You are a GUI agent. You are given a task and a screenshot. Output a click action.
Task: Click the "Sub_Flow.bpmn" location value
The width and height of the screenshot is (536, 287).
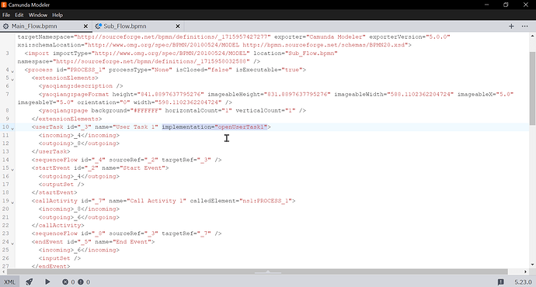click(312, 54)
